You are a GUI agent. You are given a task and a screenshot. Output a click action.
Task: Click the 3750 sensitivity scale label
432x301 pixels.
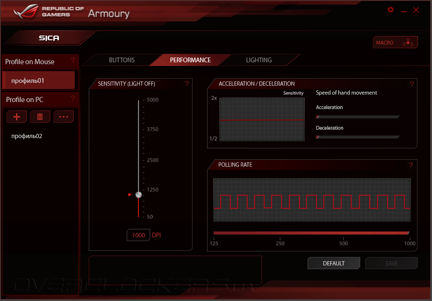153,129
